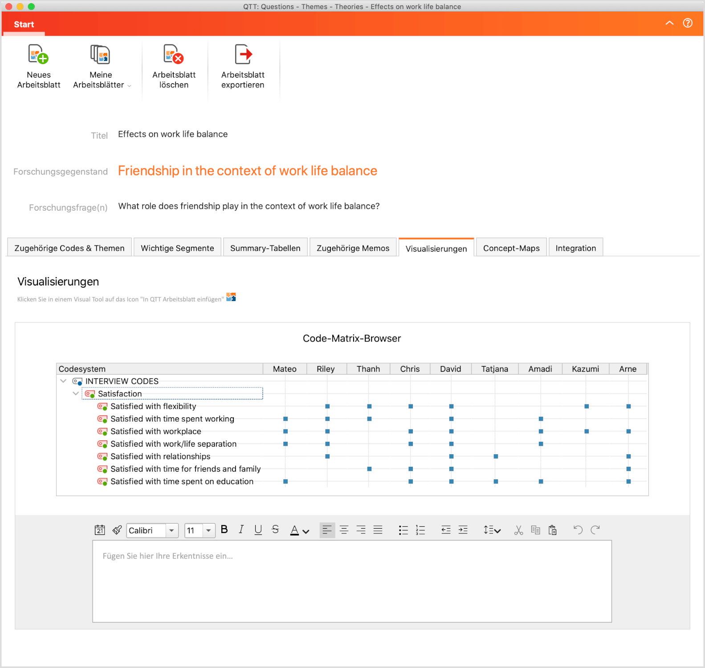The height and width of the screenshot is (668, 705).
Task: Edit the Titel field Effects on work life balance
Action: click(173, 134)
